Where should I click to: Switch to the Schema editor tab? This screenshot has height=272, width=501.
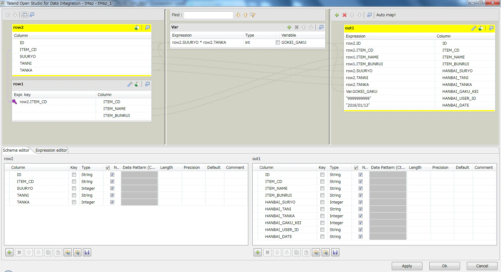(16, 150)
